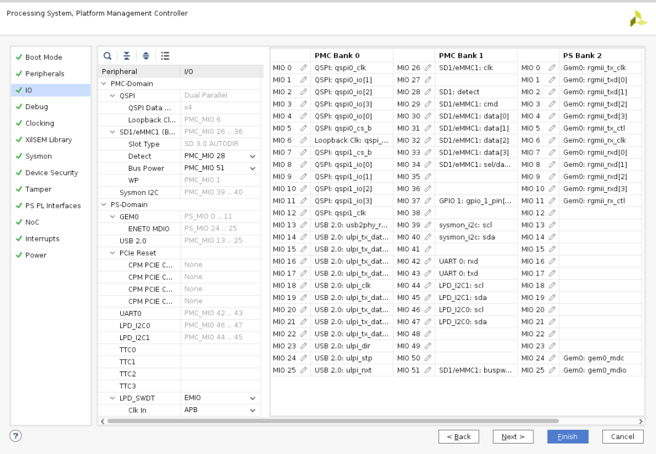Click pencil edit icon for PMC MIO 37
The image size is (656, 454).
[427, 201]
